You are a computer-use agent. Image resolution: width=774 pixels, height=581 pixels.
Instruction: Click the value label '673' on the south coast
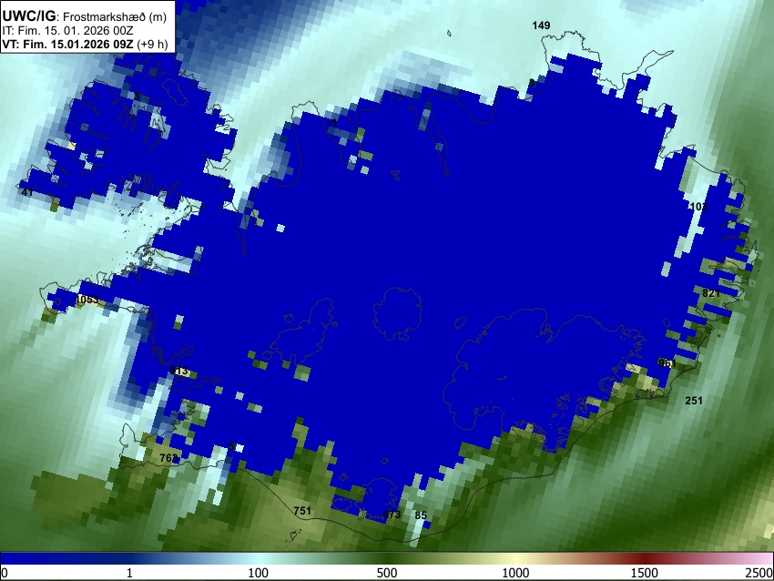pyautogui.click(x=392, y=515)
